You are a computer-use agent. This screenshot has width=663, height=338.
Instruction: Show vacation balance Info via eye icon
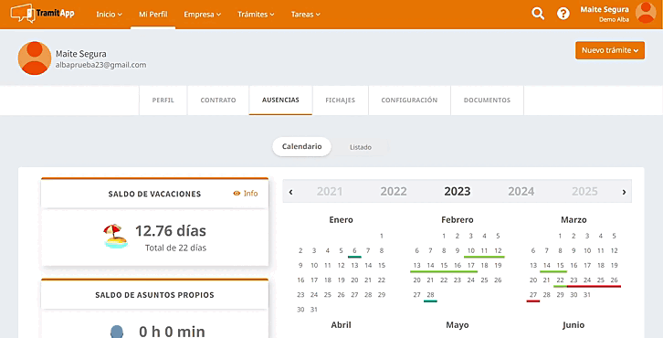[246, 194]
